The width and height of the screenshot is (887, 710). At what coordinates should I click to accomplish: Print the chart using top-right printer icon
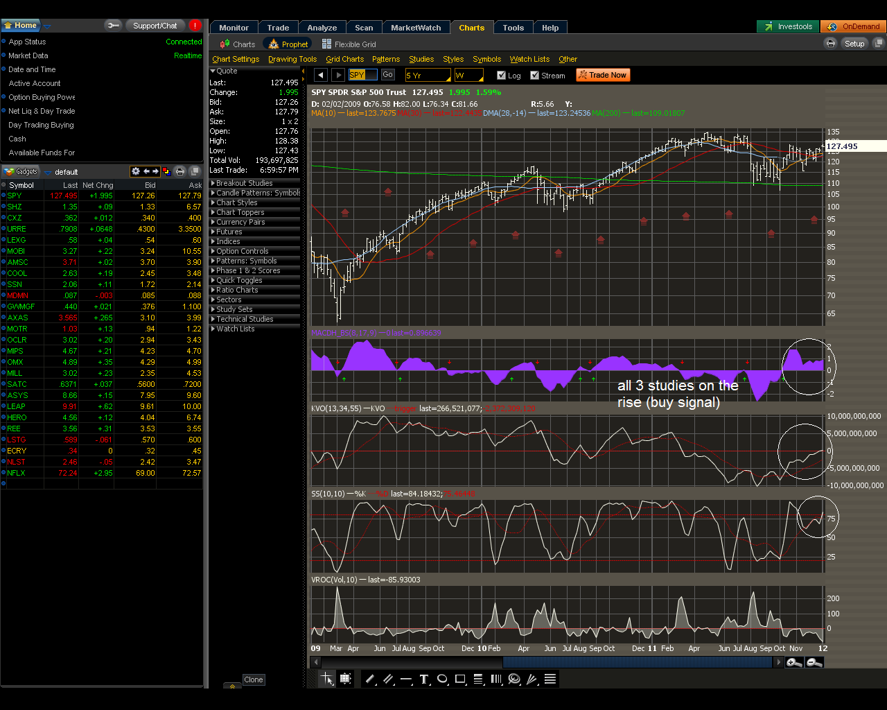pyautogui.click(x=831, y=43)
